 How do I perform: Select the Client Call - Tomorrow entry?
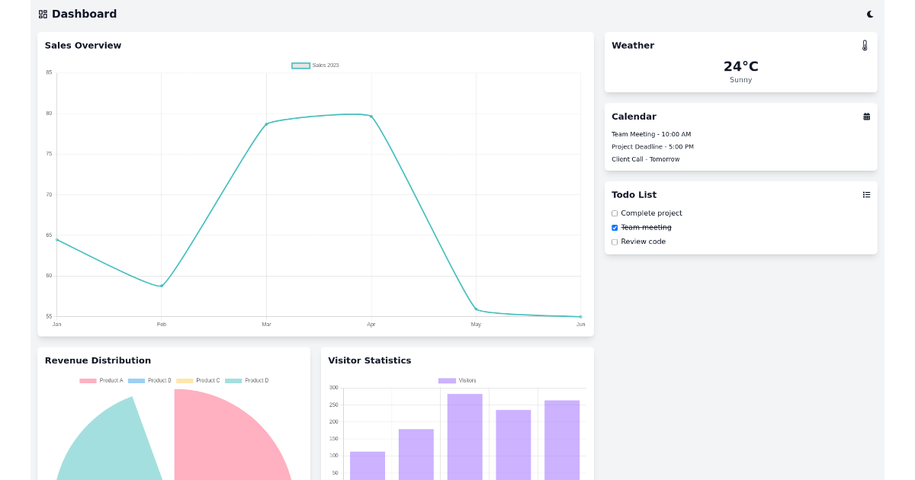coord(644,158)
